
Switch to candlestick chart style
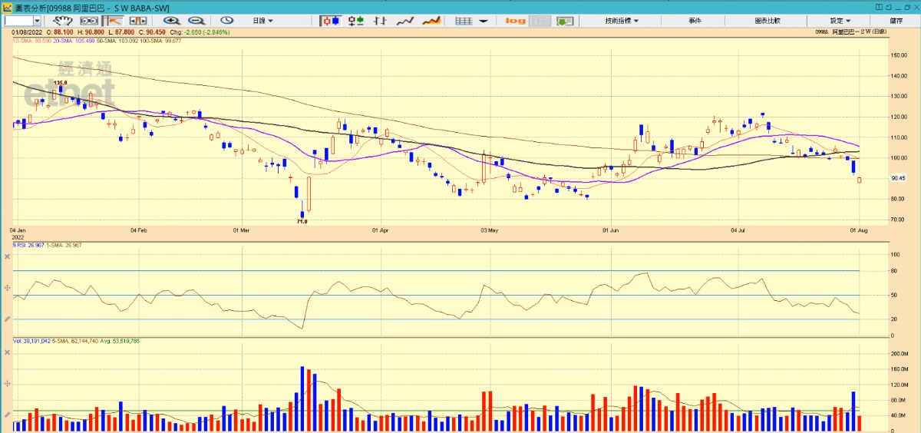pyautogui.click(x=331, y=21)
